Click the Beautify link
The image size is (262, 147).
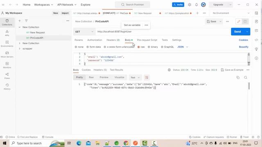[x=244, y=47]
